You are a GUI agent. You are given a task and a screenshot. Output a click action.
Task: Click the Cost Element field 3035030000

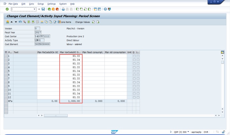[42, 44]
